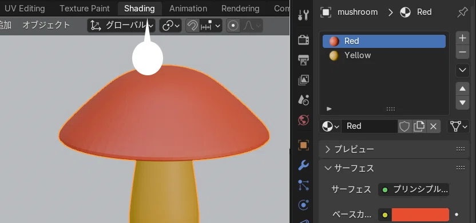This screenshot has width=476, height=223.
Task: Click the プリンシプル surface shader button
Action: point(414,190)
